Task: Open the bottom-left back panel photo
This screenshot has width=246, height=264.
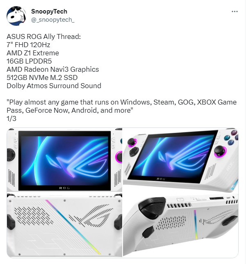Action: [x=64, y=225]
